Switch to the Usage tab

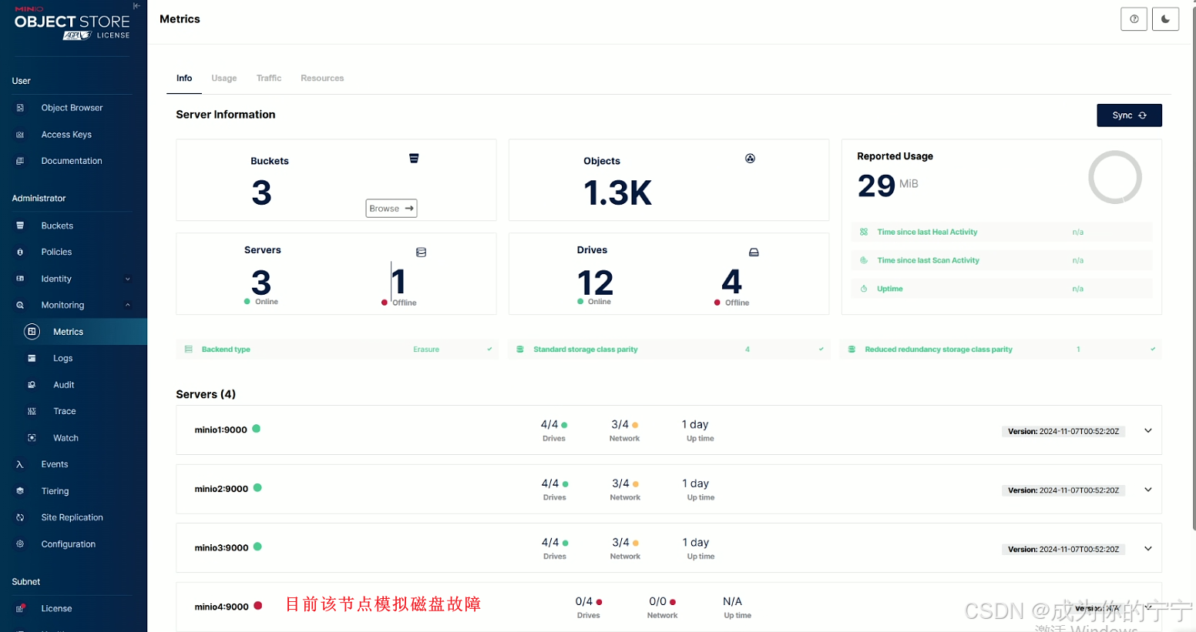pos(224,79)
